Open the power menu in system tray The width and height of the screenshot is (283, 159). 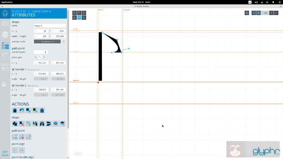click(280, 2)
